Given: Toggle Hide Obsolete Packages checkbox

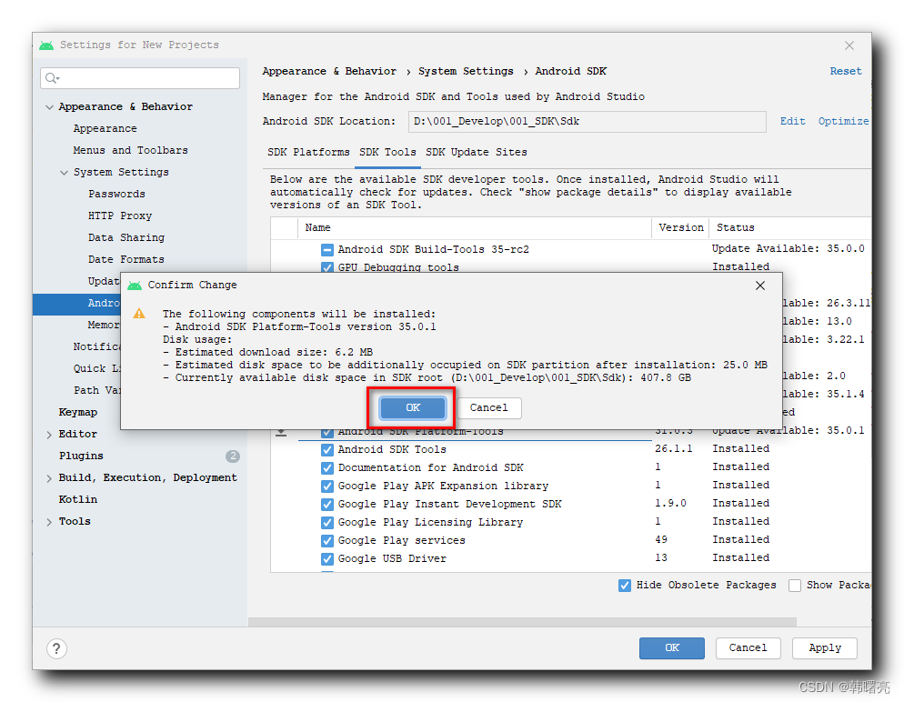Looking at the screenshot, I should point(625,586).
